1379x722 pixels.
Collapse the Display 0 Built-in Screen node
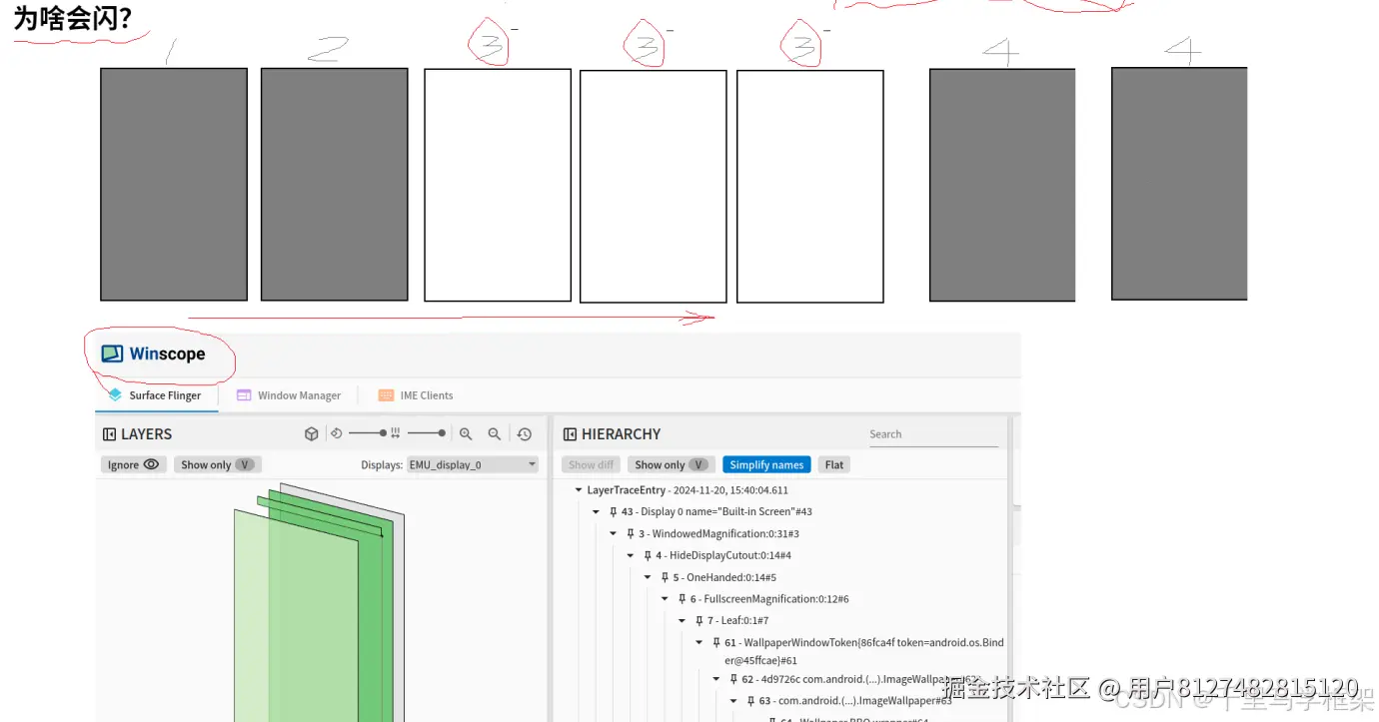[x=596, y=511]
